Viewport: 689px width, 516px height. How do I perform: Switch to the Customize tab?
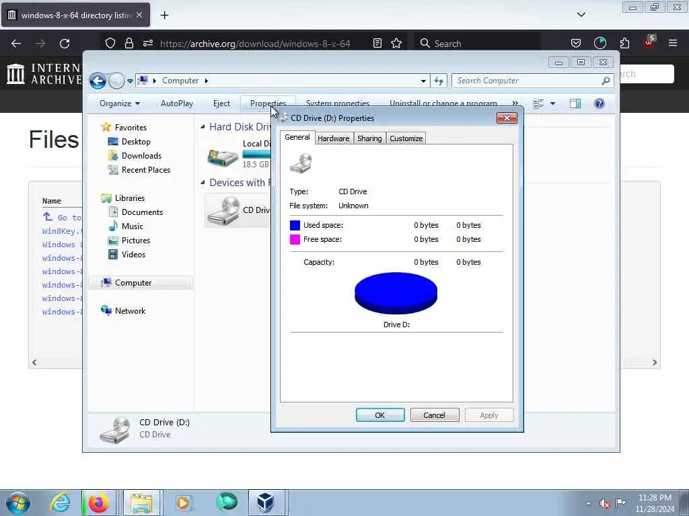pos(406,138)
